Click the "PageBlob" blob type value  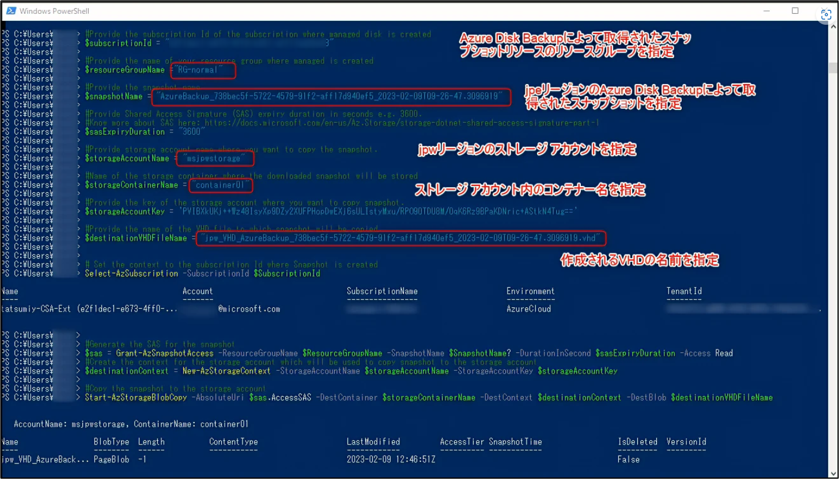111,459
